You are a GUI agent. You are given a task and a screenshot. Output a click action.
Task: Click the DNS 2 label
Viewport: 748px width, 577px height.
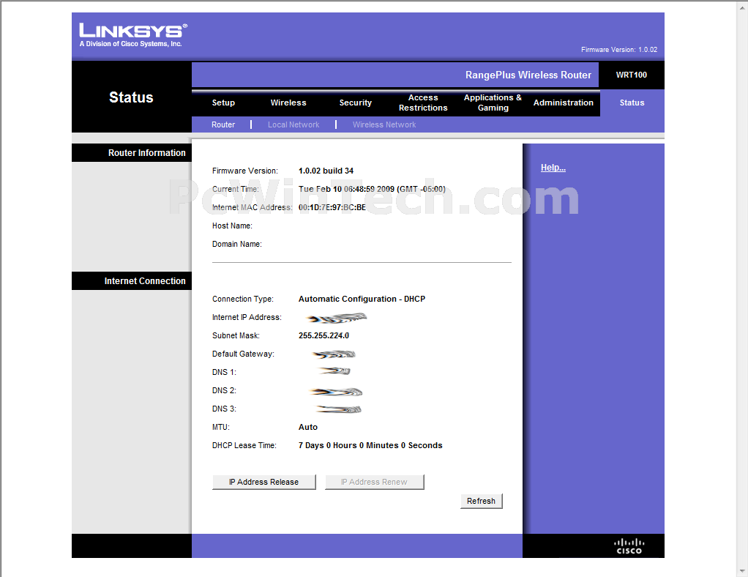(x=224, y=390)
